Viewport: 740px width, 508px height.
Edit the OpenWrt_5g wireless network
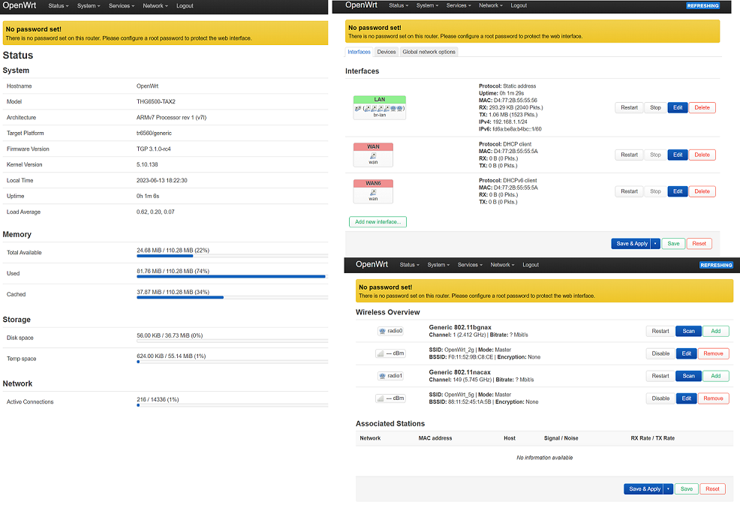pyautogui.click(x=686, y=398)
